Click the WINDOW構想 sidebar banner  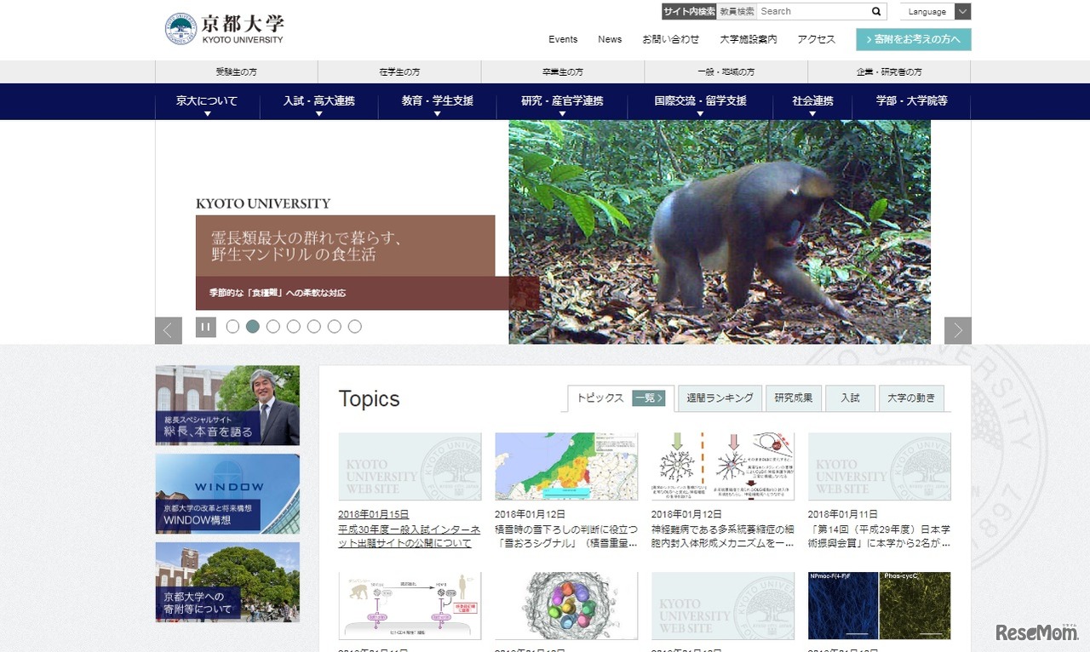coord(227,494)
